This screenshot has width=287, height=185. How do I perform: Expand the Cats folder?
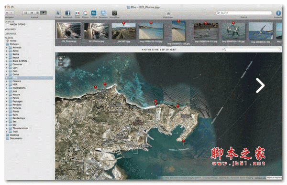(x=7, y=71)
